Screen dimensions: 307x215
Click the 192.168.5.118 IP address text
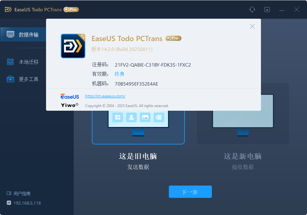[27, 203]
